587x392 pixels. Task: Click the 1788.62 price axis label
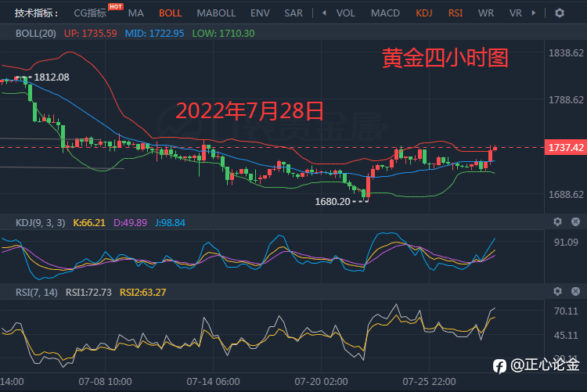point(566,100)
